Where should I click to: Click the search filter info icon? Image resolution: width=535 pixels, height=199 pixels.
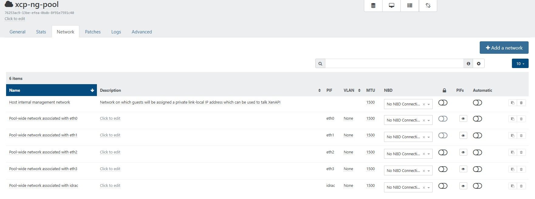pyautogui.click(x=468, y=63)
